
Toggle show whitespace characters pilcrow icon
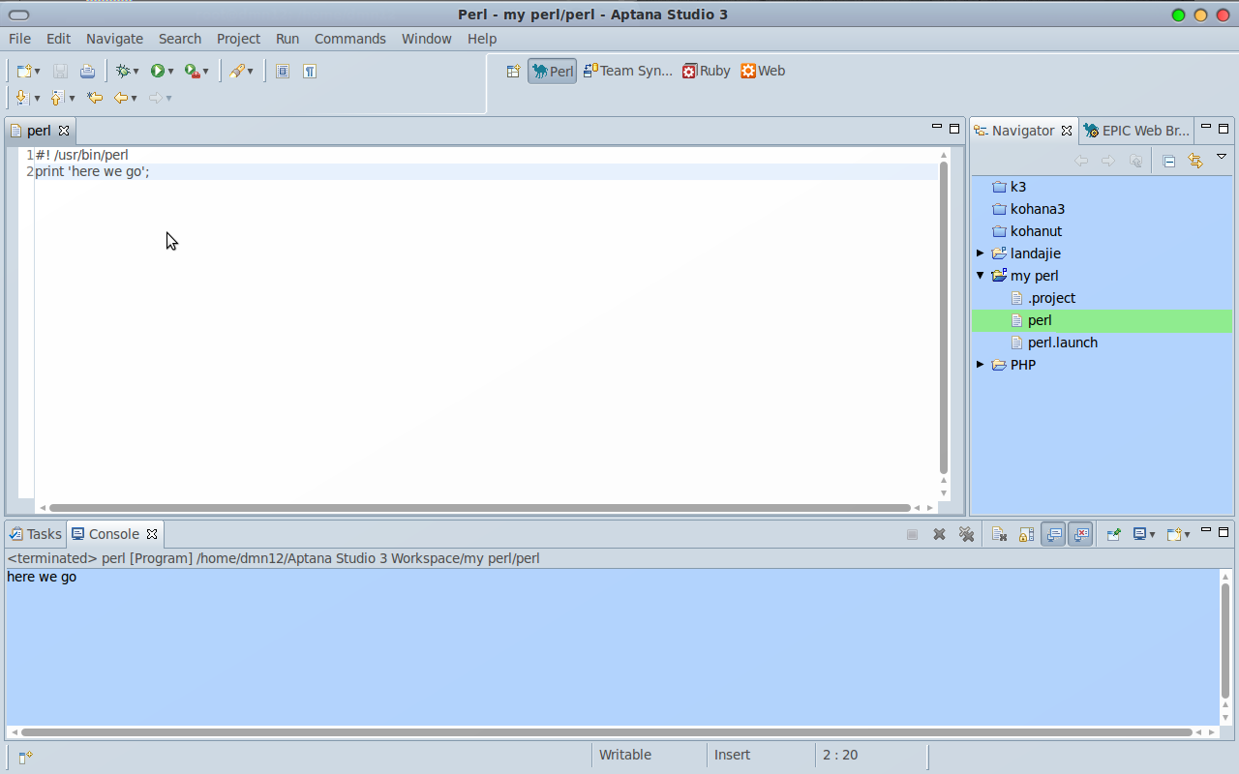(x=310, y=72)
